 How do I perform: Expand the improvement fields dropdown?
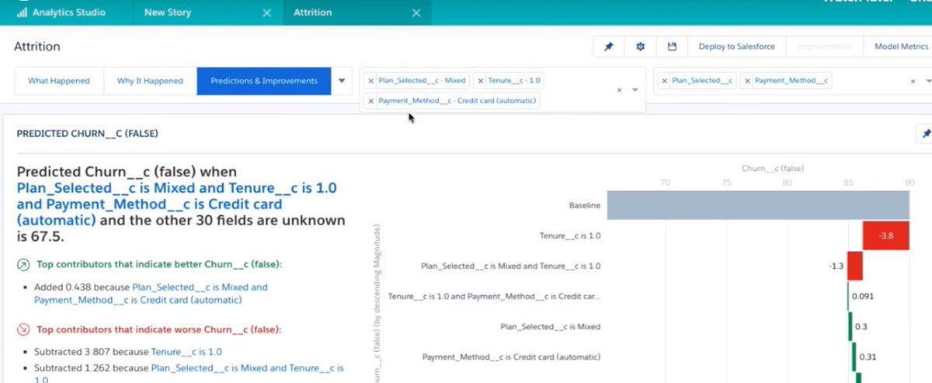[x=927, y=81]
